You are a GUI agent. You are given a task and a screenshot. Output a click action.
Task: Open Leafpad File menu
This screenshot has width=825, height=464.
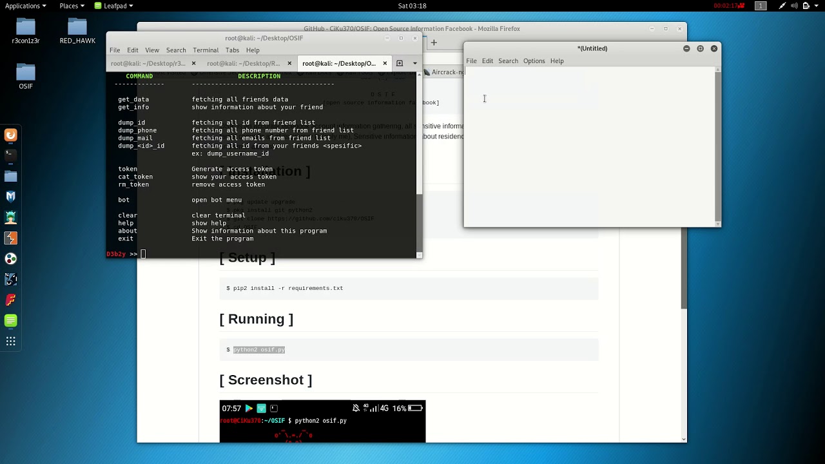pos(471,61)
